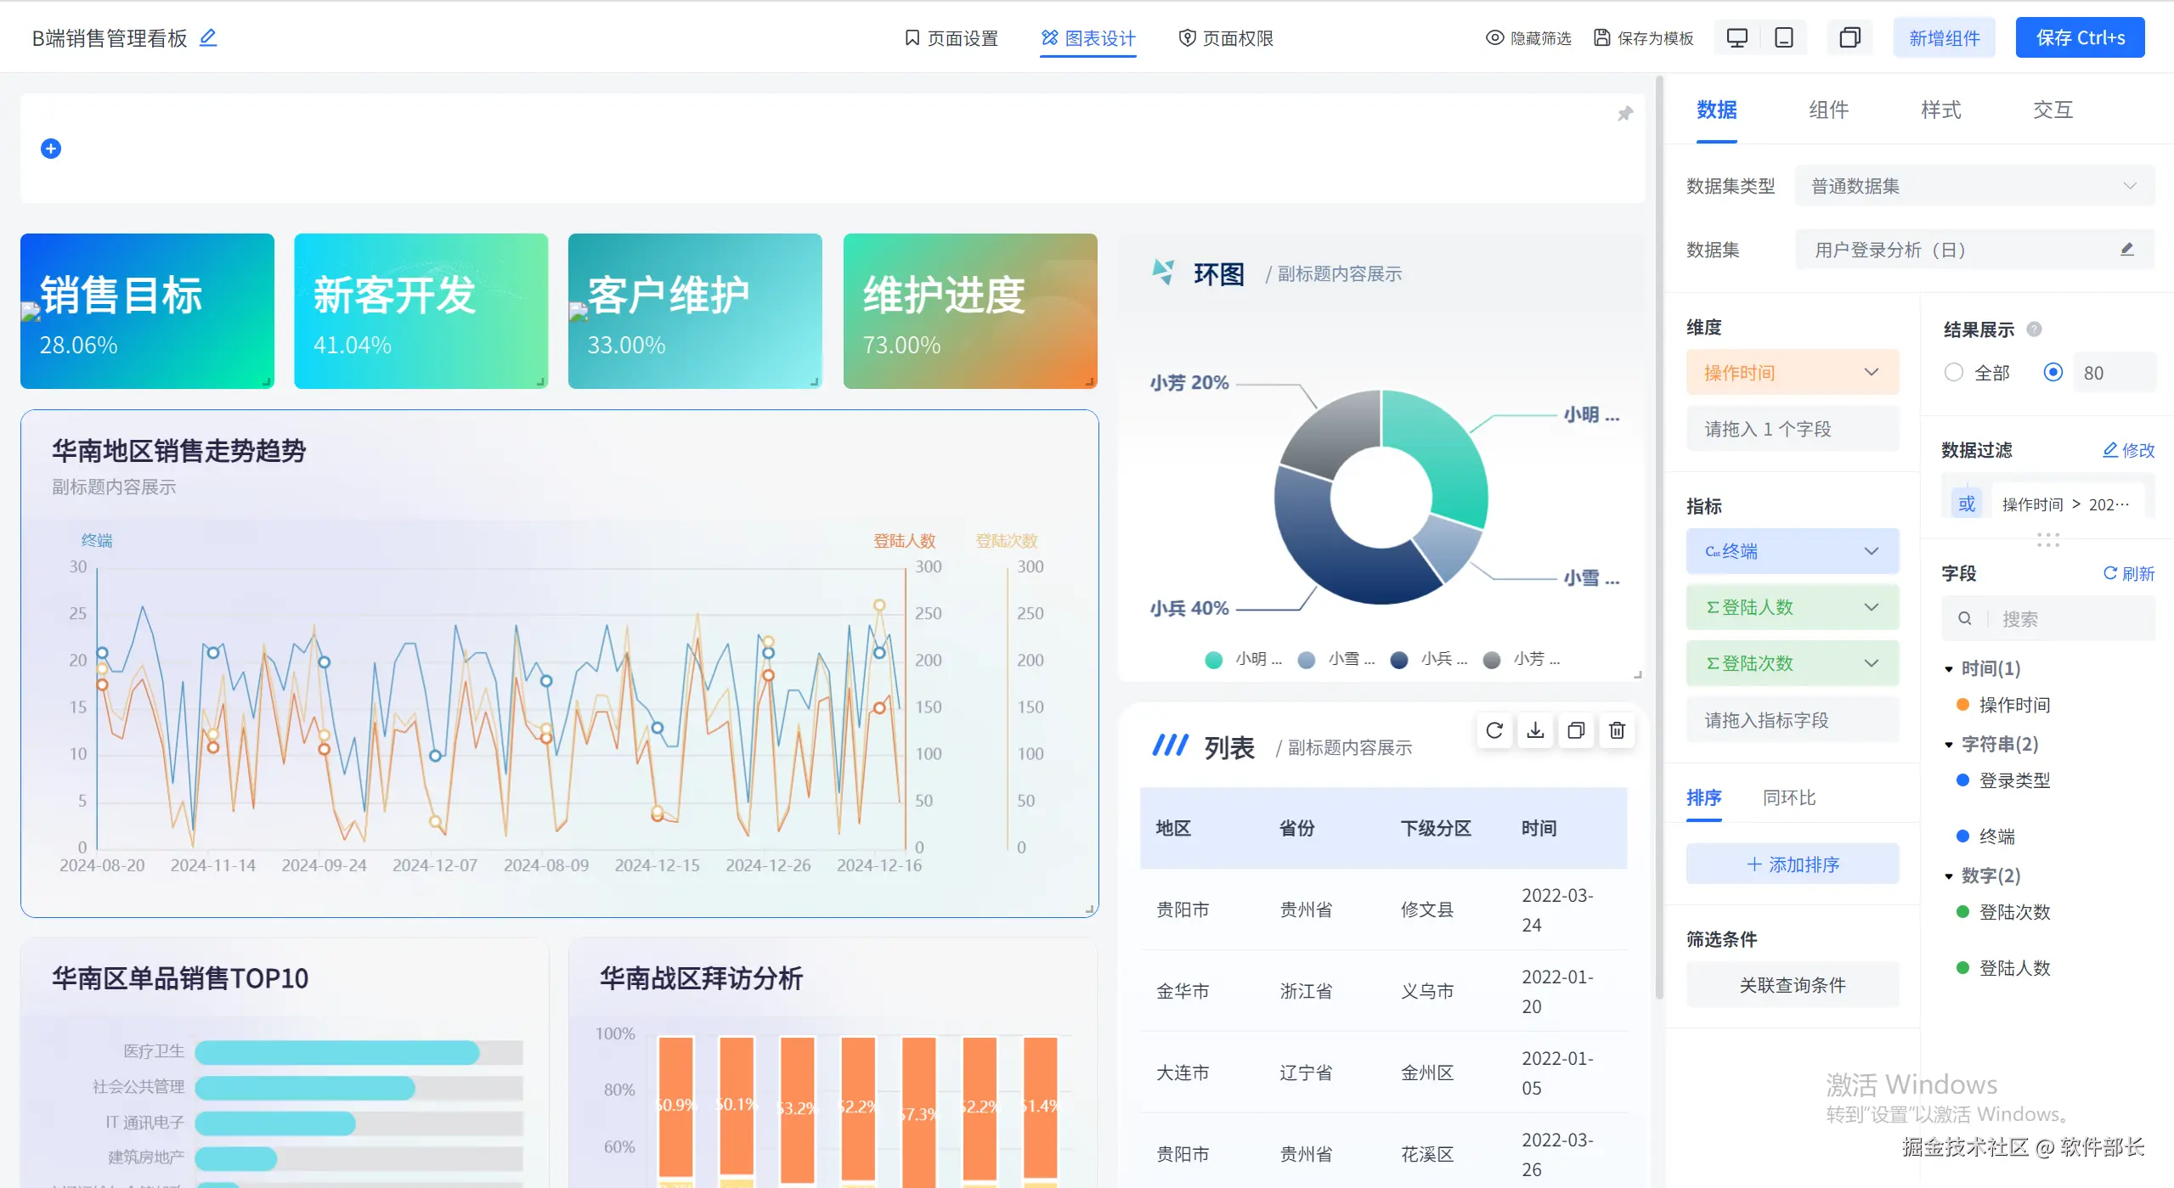Switch to mobile preview mode icon
Image resolution: width=2174 pixels, height=1188 pixels.
(x=1783, y=38)
